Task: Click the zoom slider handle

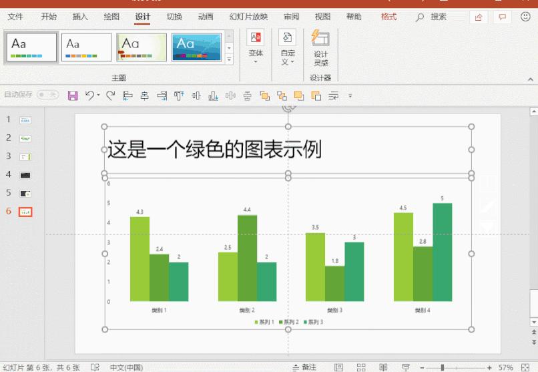Action: click(443, 367)
